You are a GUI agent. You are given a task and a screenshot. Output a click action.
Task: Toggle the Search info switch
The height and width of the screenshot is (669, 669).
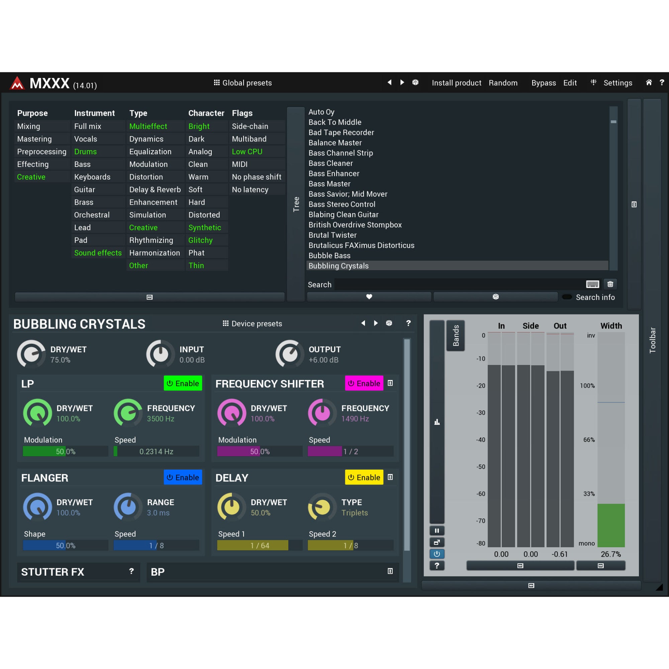[567, 297]
